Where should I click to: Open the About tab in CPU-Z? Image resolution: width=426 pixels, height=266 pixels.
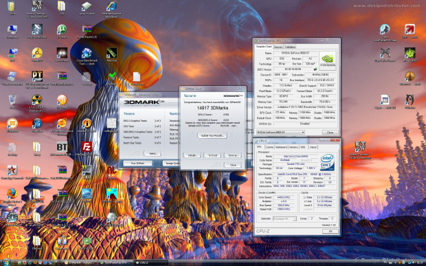pos(313,147)
